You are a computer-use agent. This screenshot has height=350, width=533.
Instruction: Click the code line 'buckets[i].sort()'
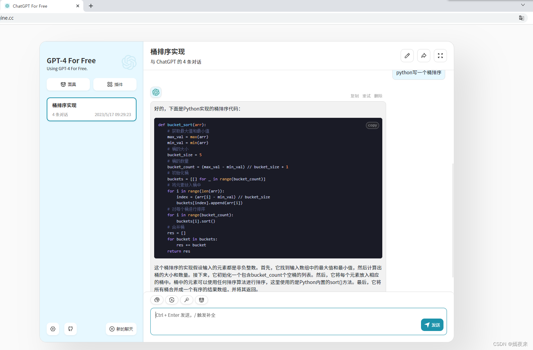pos(196,221)
